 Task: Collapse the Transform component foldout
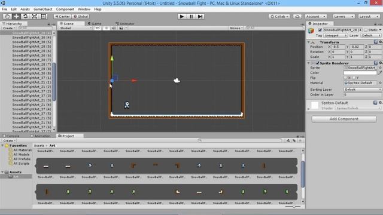pos(309,42)
